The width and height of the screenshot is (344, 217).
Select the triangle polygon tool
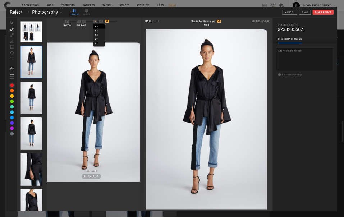[x=12, y=41]
